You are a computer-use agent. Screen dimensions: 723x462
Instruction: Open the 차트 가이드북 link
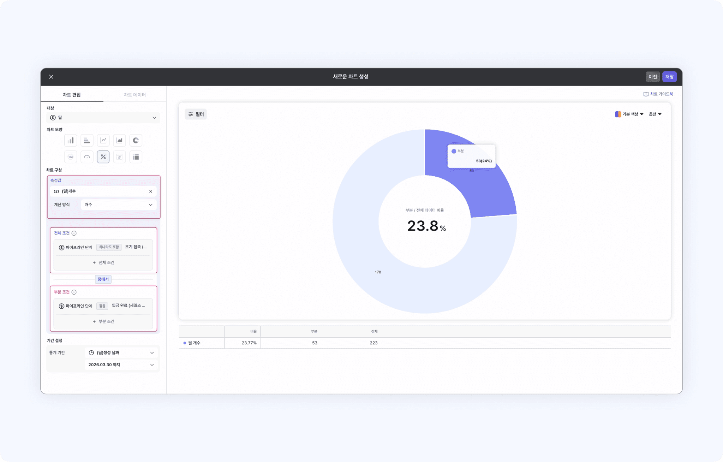[x=658, y=94]
